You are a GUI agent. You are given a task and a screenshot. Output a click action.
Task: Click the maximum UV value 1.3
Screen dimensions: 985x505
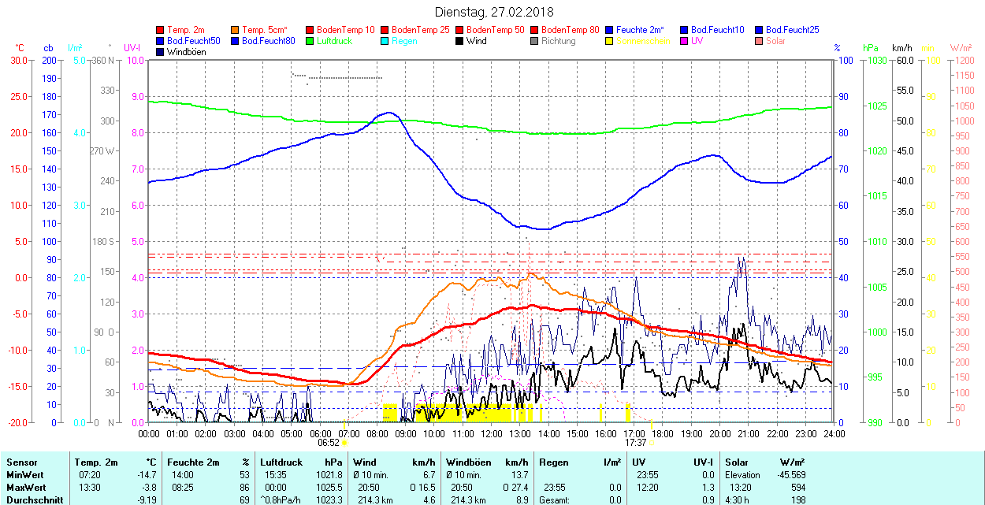tap(708, 488)
